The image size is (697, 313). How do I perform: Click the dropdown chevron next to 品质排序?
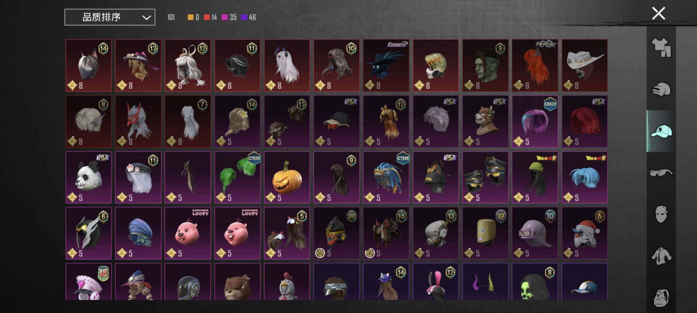146,17
